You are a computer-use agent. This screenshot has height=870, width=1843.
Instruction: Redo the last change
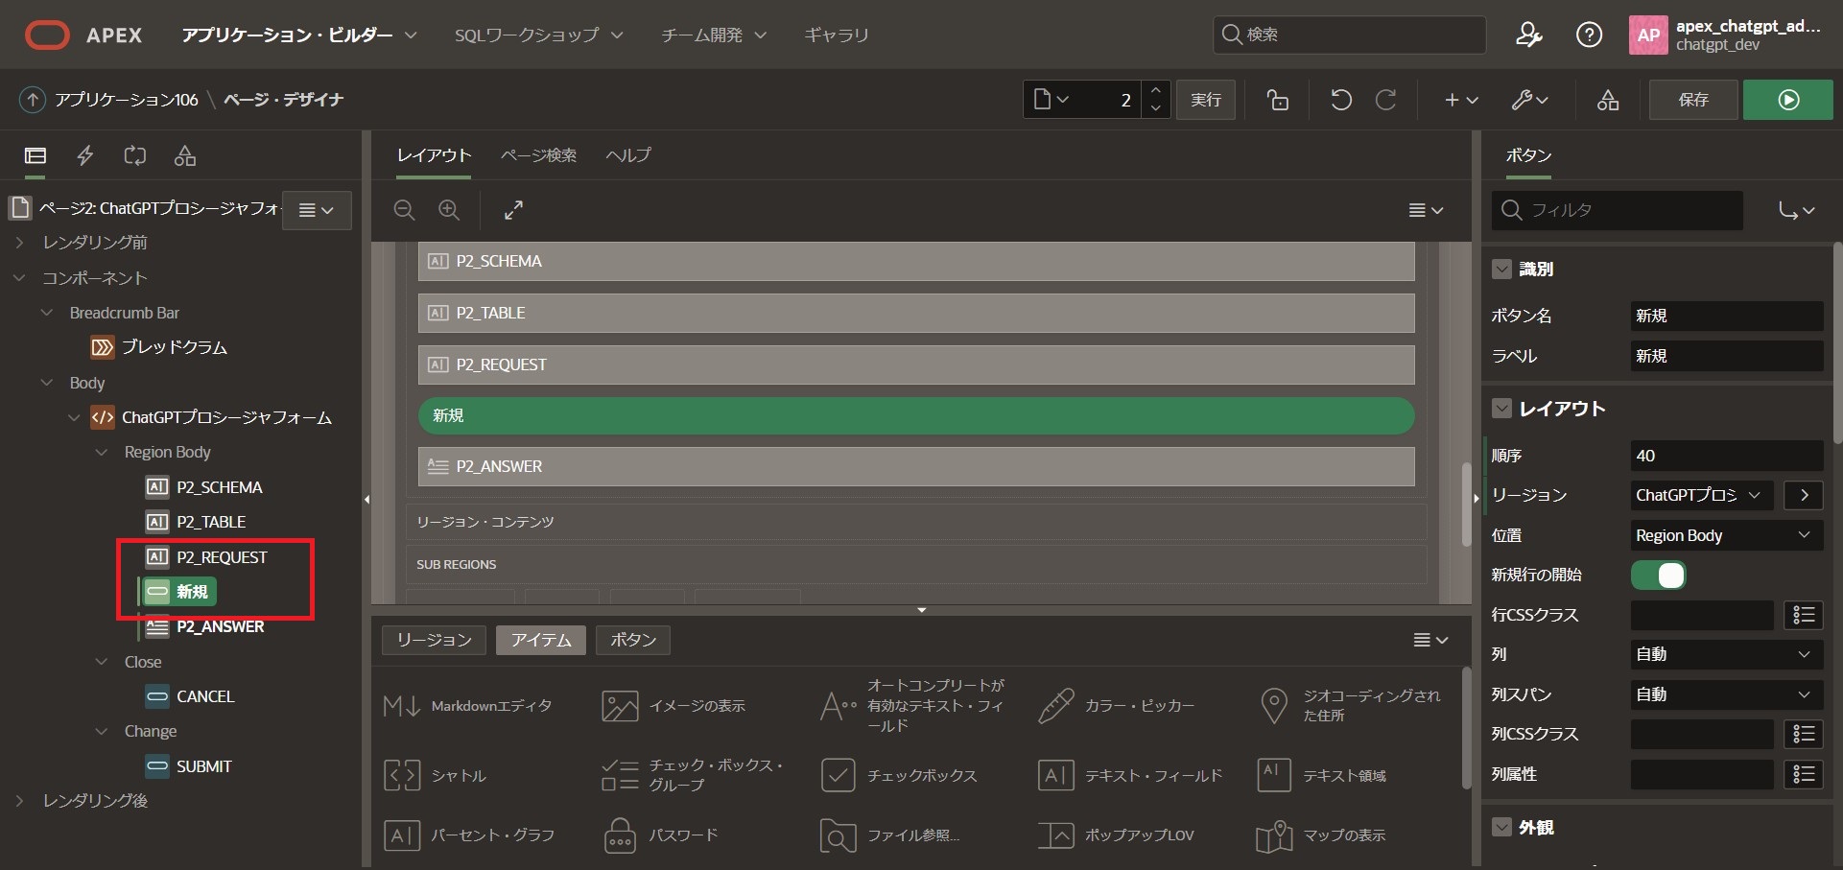[x=1386, y=100]
